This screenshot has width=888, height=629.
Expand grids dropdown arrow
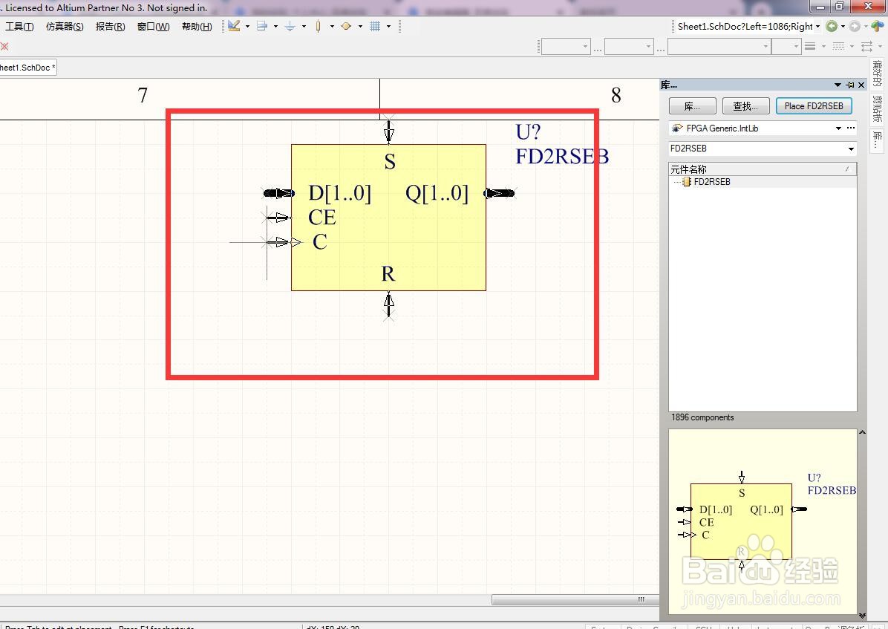pyautogui.click(x=388, y=26)
